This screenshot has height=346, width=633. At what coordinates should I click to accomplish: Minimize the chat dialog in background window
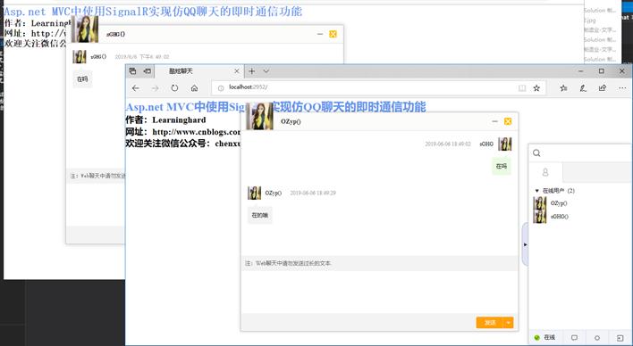(320, 34)
